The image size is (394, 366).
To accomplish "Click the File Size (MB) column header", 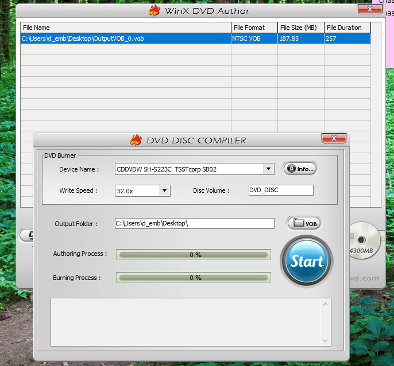I will [301, 28].
